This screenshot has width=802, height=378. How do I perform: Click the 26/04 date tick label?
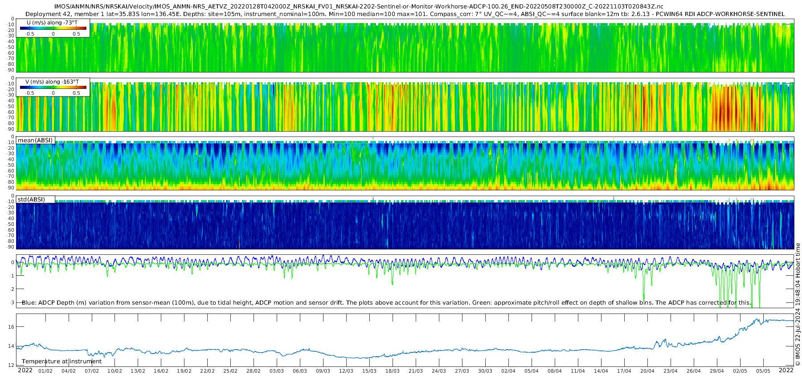coord(694,371)
